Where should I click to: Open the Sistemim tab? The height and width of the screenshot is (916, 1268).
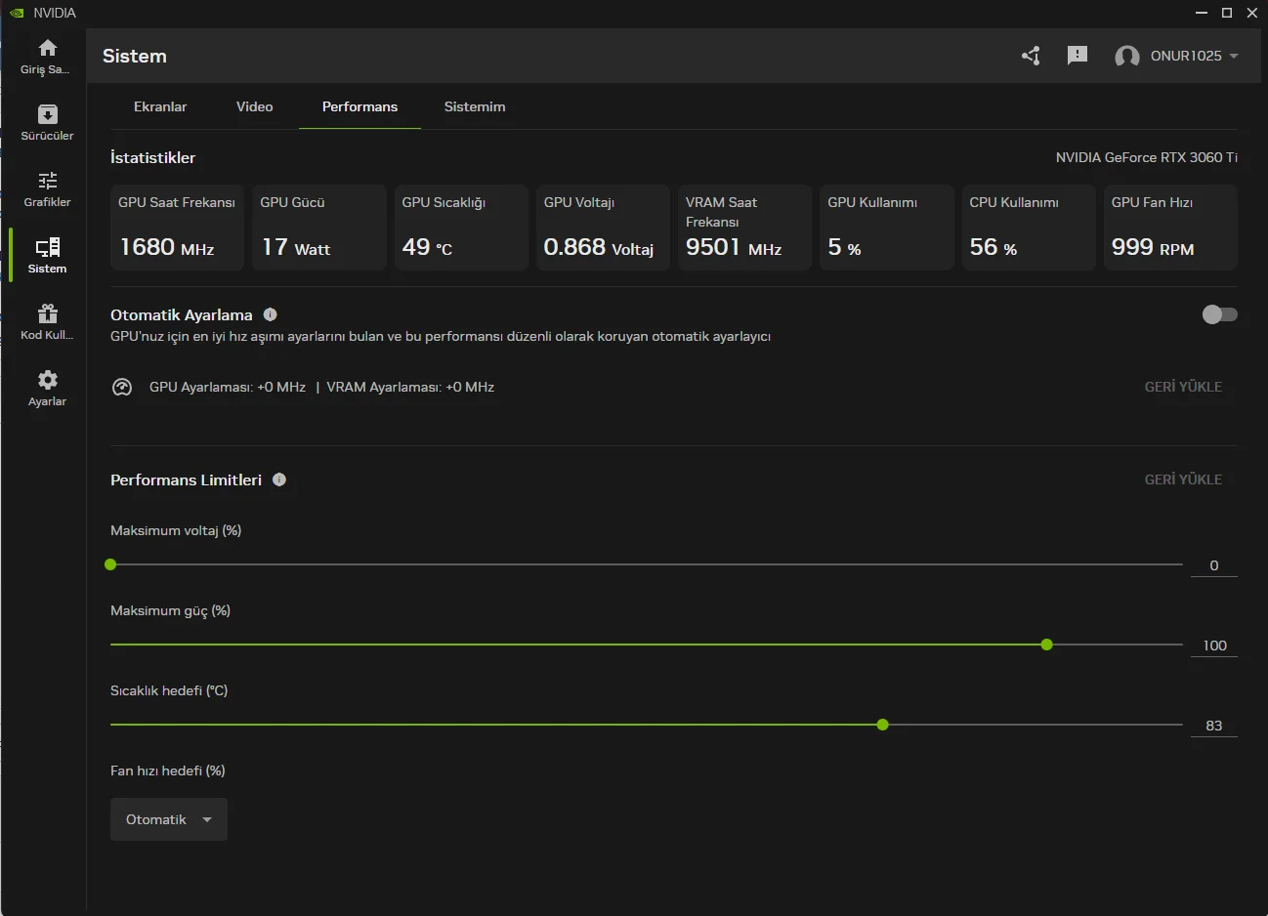pos(475,106)
